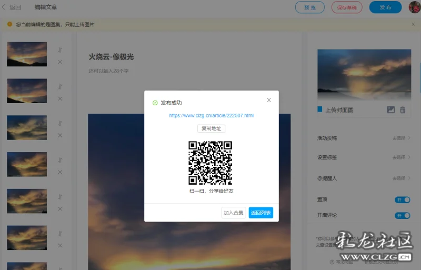This screenshot has width=421, height=270.
Task: Edit the title 火烧云-像极光
Action: (x=111, y=57)
